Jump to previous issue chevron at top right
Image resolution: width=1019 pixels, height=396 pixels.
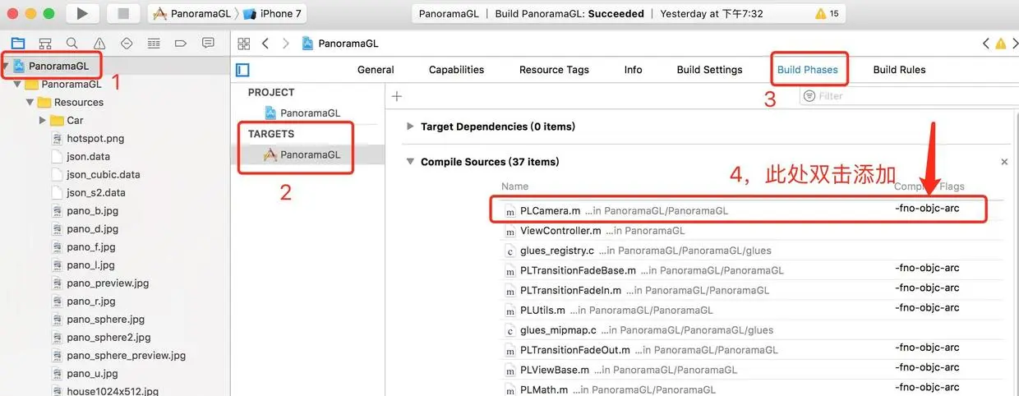click(x=986, y=44)
